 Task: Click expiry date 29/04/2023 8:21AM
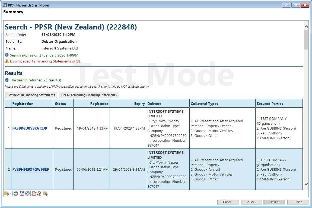129,169
